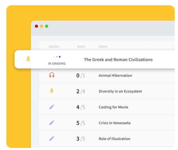
Task: Click the 4/5 score value
Action: pyautogui.click(x=81, y=107)
